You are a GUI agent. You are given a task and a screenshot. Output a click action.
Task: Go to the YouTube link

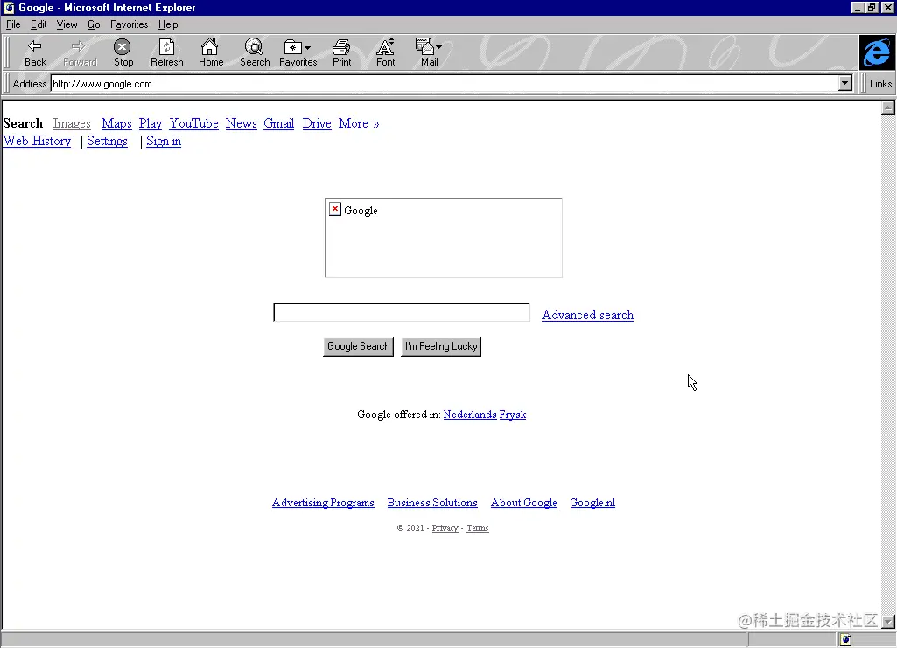pyautogui.click(x=194, y=123)
